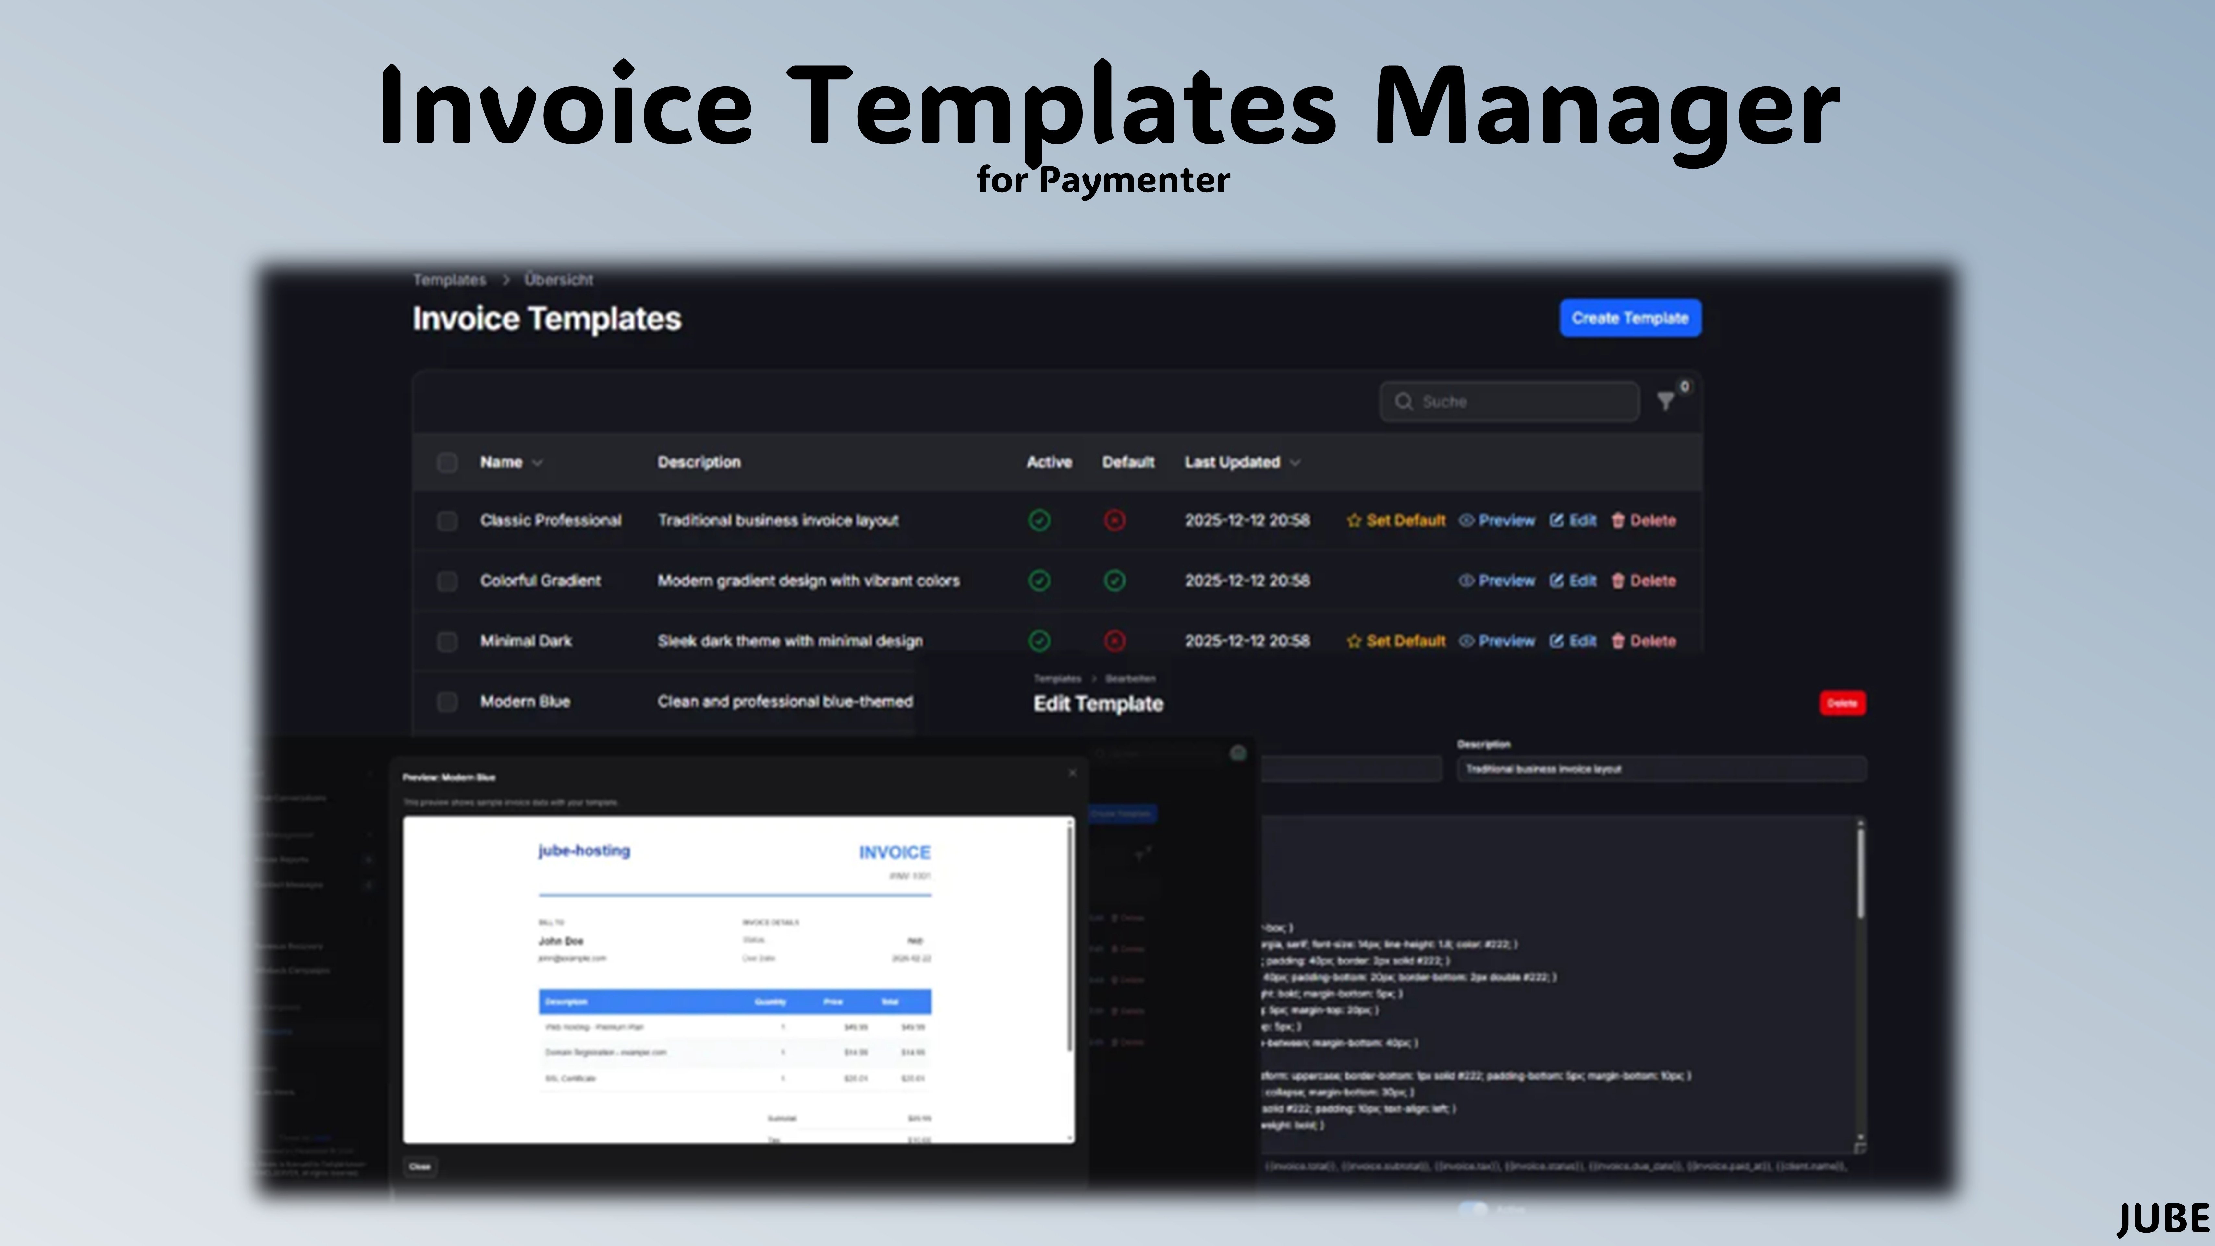This screenshot has height=1246, width=2215.
Task: Click the red Default status icon for Minimal Dark
Action: point(1115,641)
